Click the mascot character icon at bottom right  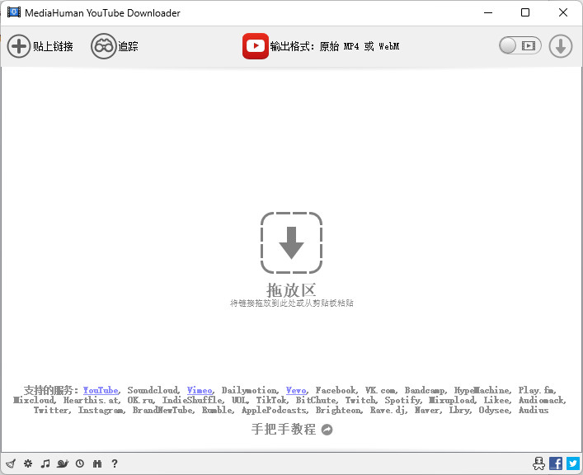(538, 463)
